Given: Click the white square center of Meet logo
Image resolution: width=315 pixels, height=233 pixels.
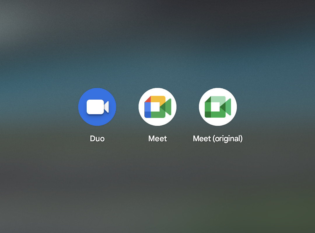Looking at the screenshot, I should (x=155, y=107).
